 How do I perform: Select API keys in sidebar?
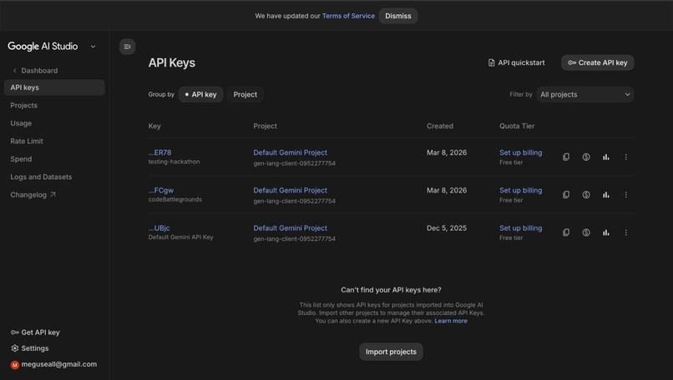coord(54,87)
